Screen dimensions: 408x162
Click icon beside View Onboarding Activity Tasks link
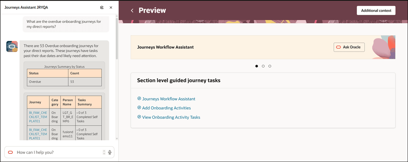tap(139, 117)
